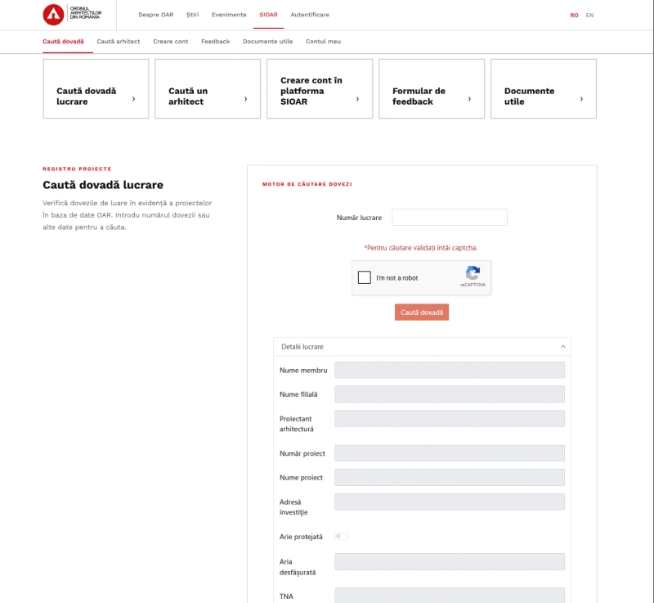The image size is (654, 603).
Task: Click the Proiectant arhitectură field
Action: [x=450, y=419]
